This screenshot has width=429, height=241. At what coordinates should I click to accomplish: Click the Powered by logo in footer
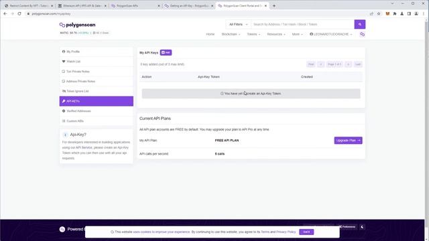tap(62, 229)
